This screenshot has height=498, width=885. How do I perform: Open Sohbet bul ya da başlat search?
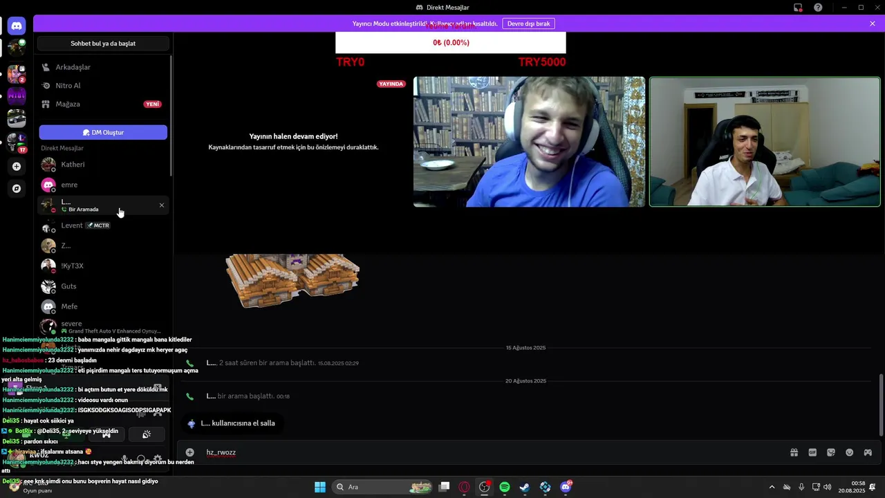pos(103,44)
